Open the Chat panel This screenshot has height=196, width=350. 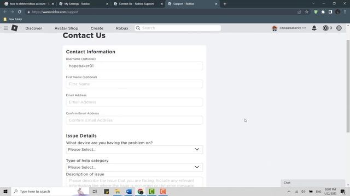313,183
